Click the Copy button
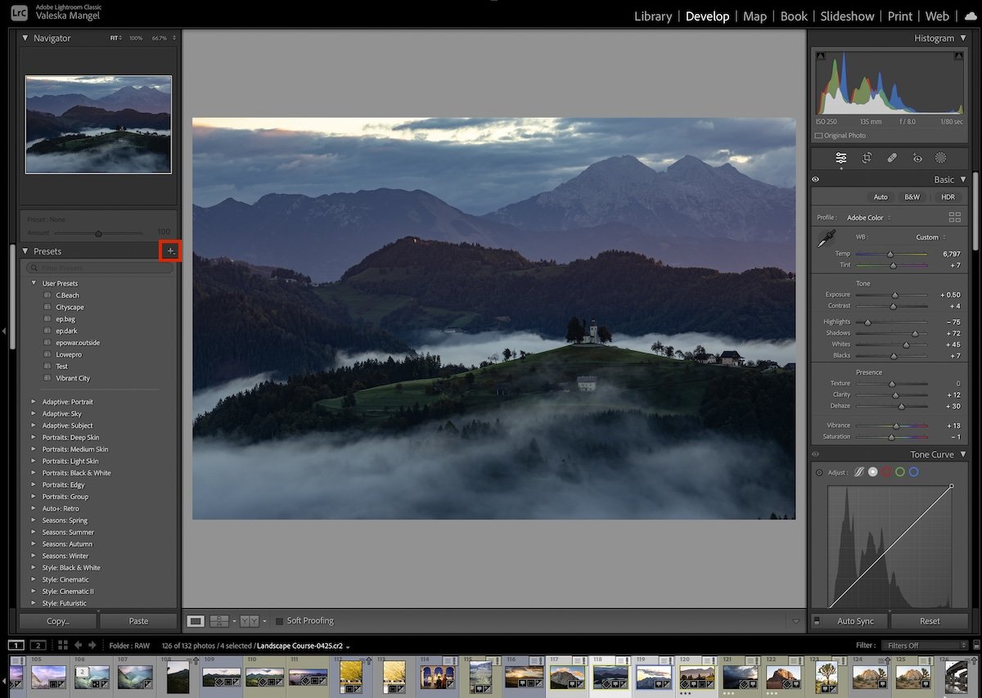The image size is (982, 698). [x=56, y=620]
